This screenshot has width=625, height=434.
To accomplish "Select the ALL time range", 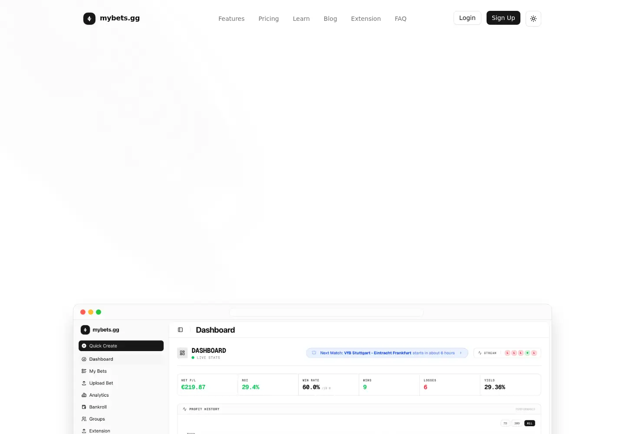I will click(530, 423).
